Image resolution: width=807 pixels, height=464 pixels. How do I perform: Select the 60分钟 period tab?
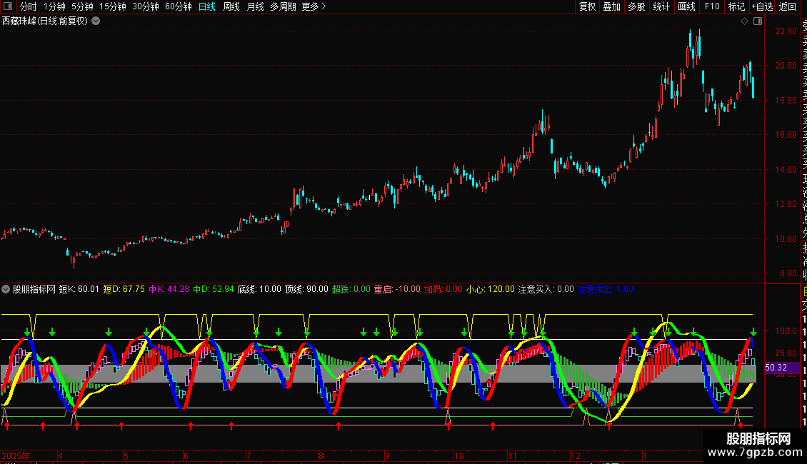coord(178,6)
